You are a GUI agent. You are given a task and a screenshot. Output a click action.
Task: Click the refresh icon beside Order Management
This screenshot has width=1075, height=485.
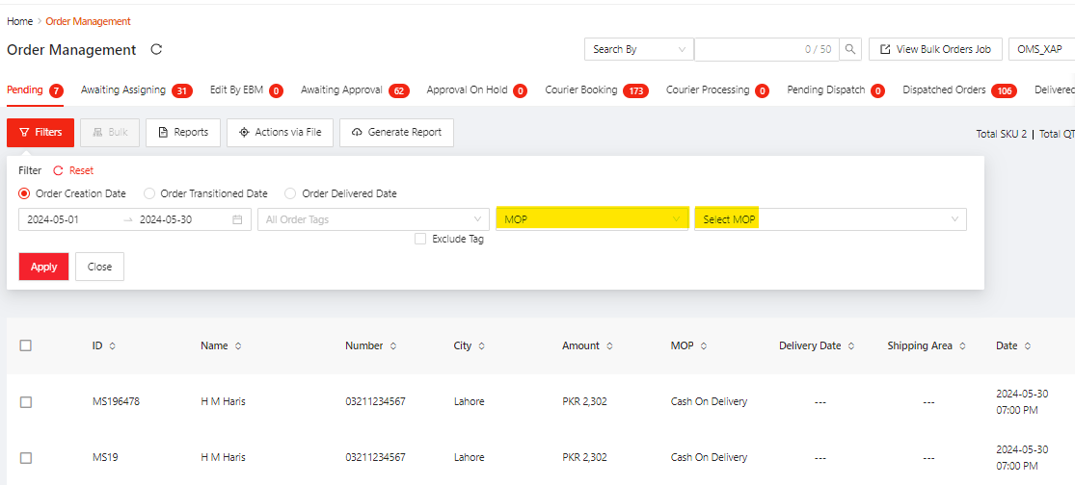pyautogui.click(x=157, y=50)
